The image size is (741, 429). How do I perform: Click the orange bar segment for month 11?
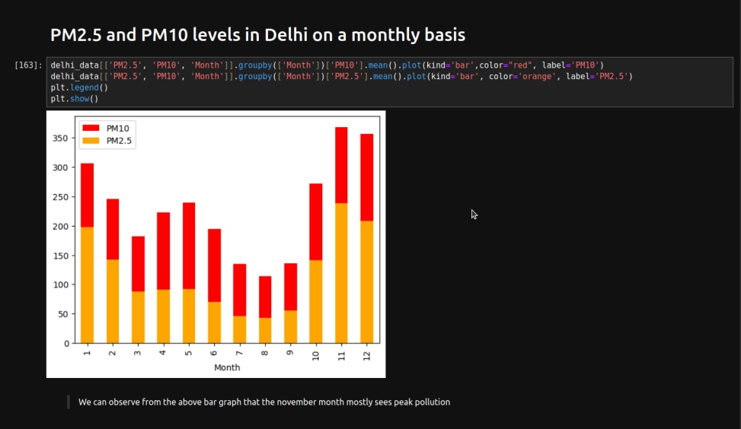[341, 272]
